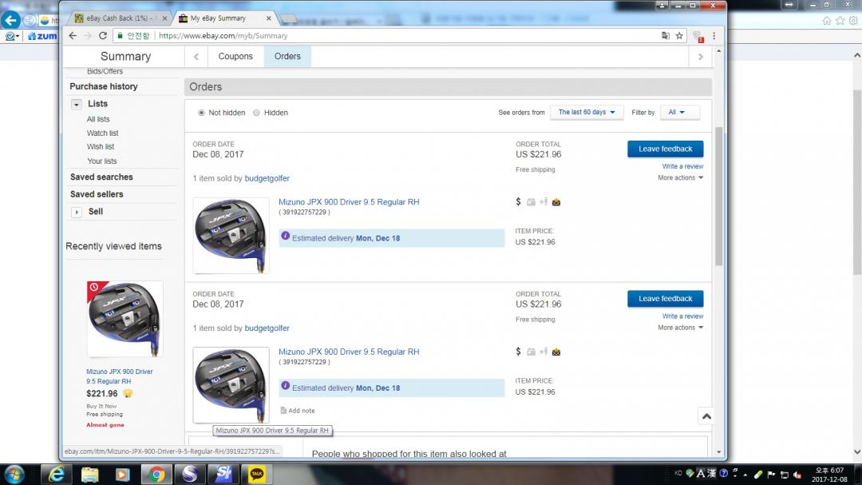Click the first order's Mizuno driver thumbnail
Screen dimensions: 862x485
(x=231, y=236)
